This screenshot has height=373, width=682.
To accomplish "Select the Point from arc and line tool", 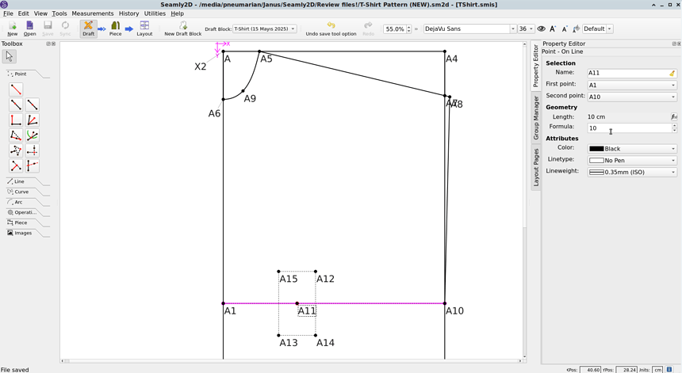I will click(x=33, y=135).
